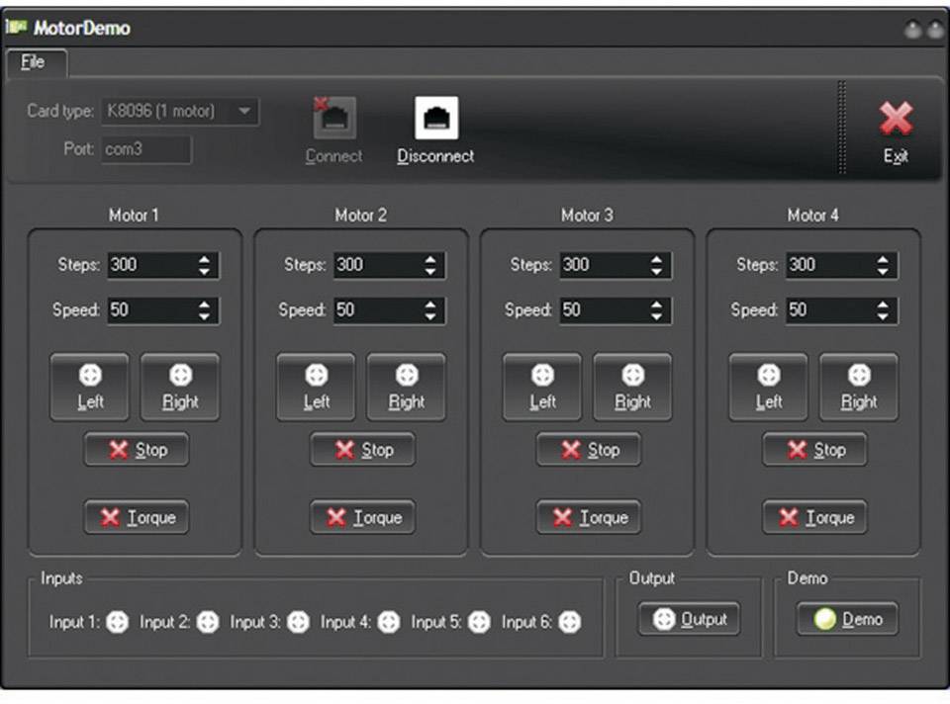
Task: Toggle the Input 6 indicator
Action: pos(569,622)
